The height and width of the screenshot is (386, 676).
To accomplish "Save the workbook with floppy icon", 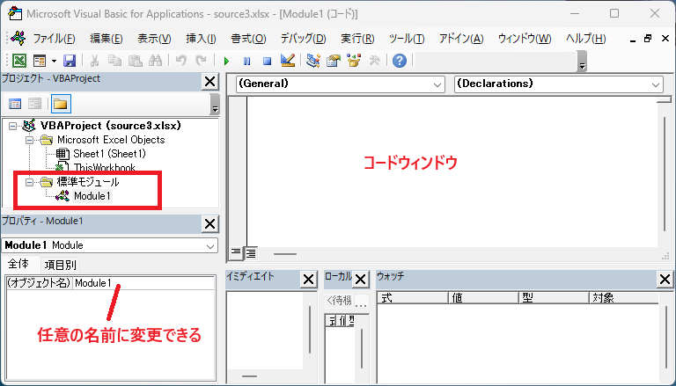I will 70,61.
